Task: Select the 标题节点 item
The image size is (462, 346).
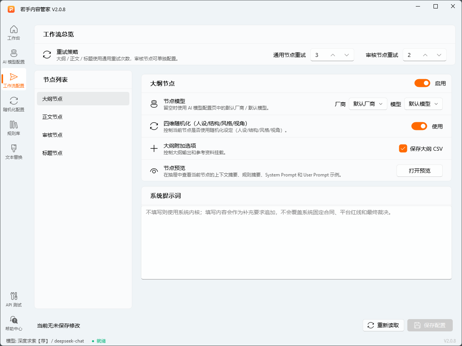Action: [83, 153]
